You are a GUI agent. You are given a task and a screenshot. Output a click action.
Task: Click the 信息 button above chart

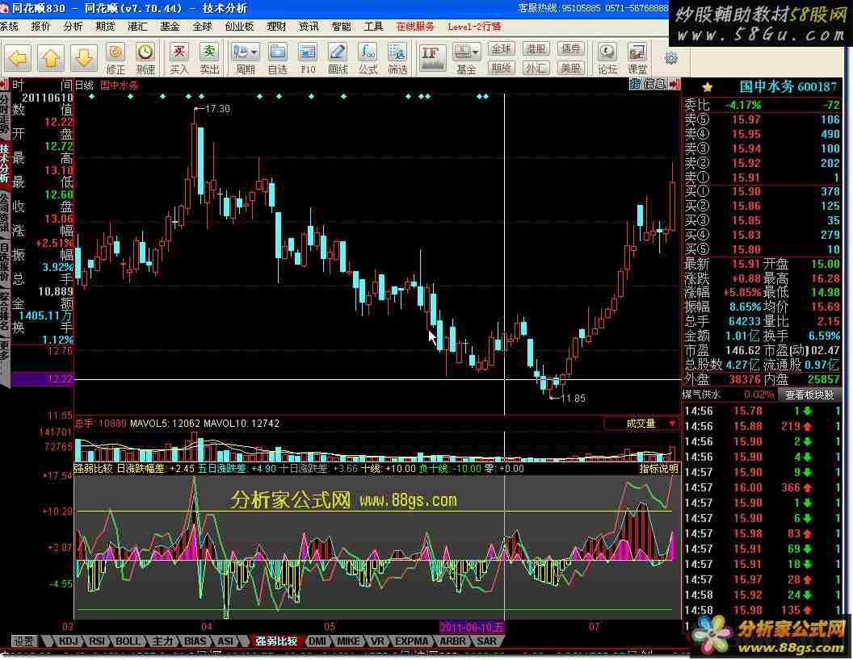(x=654, y=84)
